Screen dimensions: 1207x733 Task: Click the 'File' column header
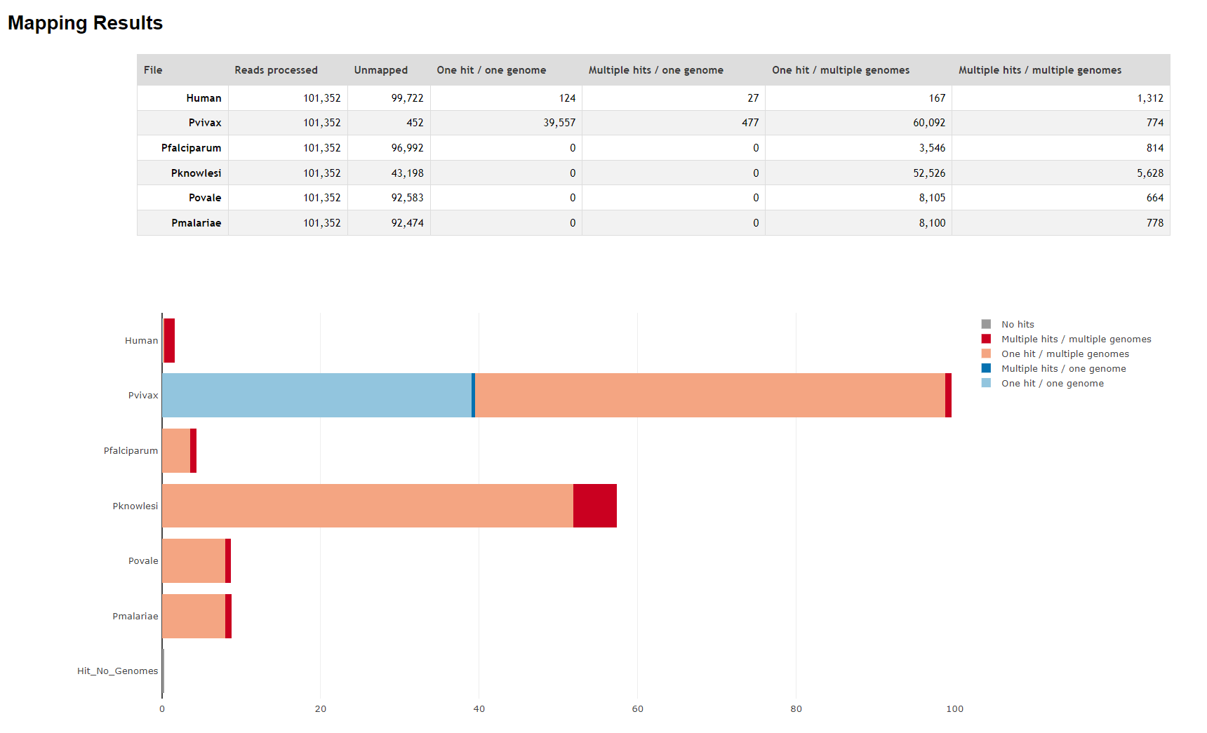[153, 70]
